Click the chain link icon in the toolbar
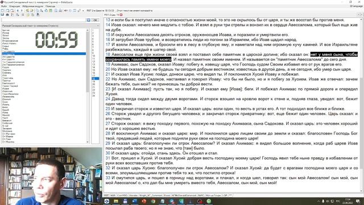This screenshot has height=205, width=364. (x=79, y=10)
